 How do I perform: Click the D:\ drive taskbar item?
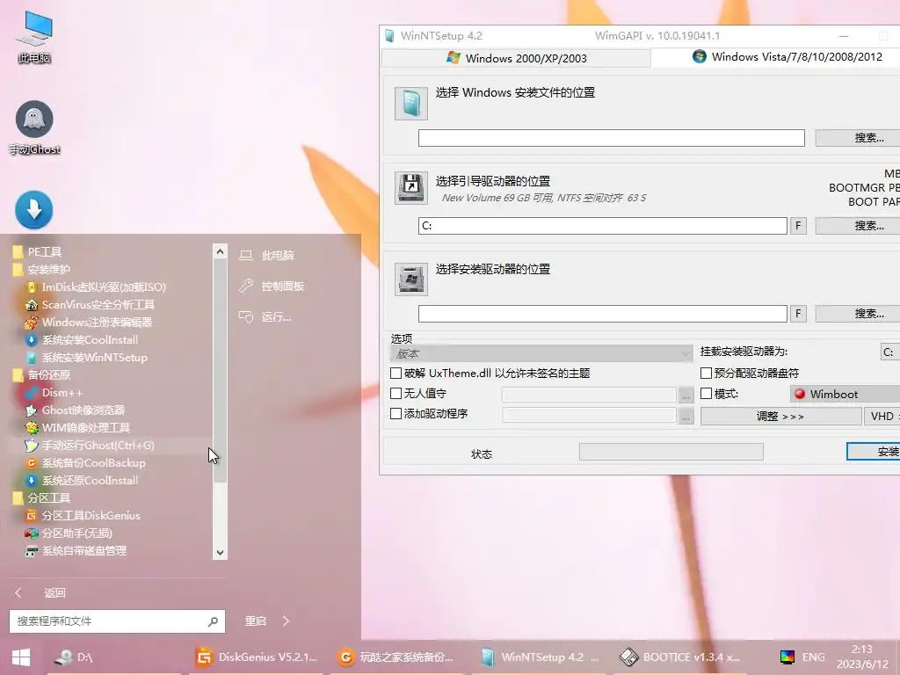(75, 657)
